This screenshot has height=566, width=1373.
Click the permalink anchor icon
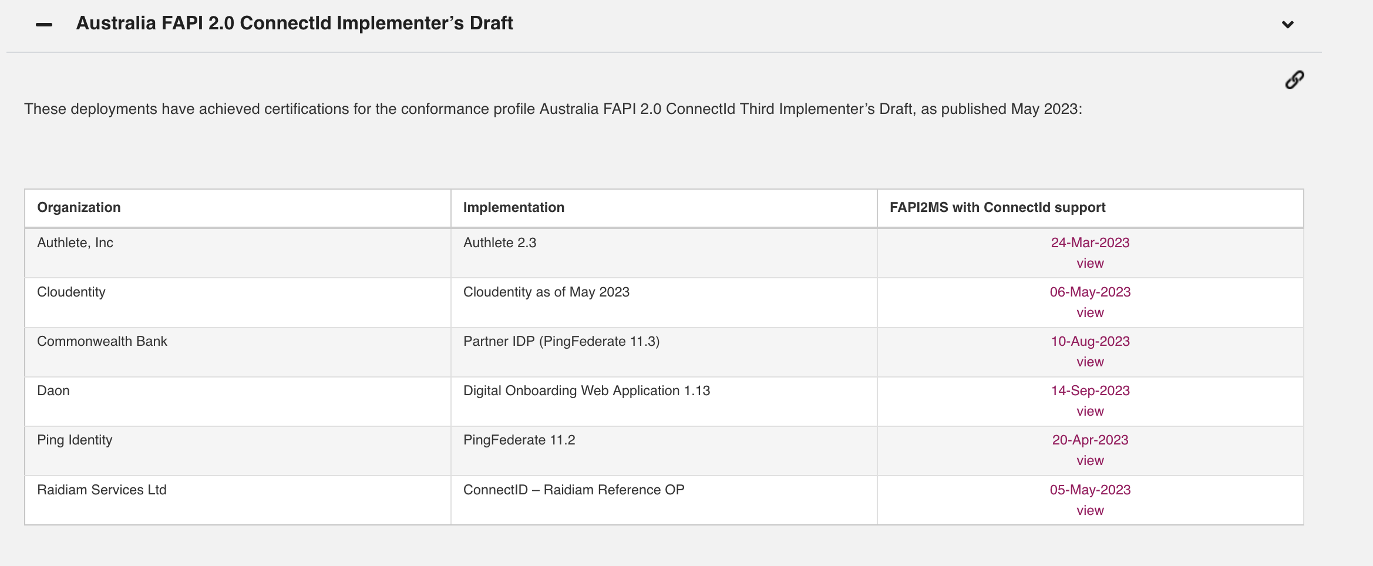click(1294, 79)
